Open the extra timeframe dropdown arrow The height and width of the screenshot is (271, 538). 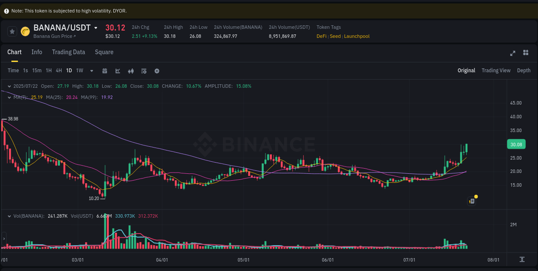pyautogui.click(x=91, y=70)
